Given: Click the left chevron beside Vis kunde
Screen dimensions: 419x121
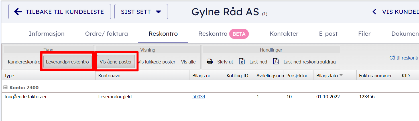Looking at the screenshot, I should (374, 12).
